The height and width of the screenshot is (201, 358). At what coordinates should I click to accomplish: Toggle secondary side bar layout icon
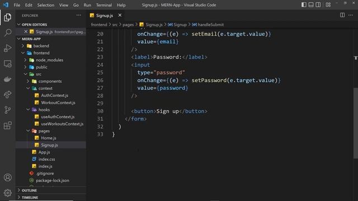click(x=318, y=5)
